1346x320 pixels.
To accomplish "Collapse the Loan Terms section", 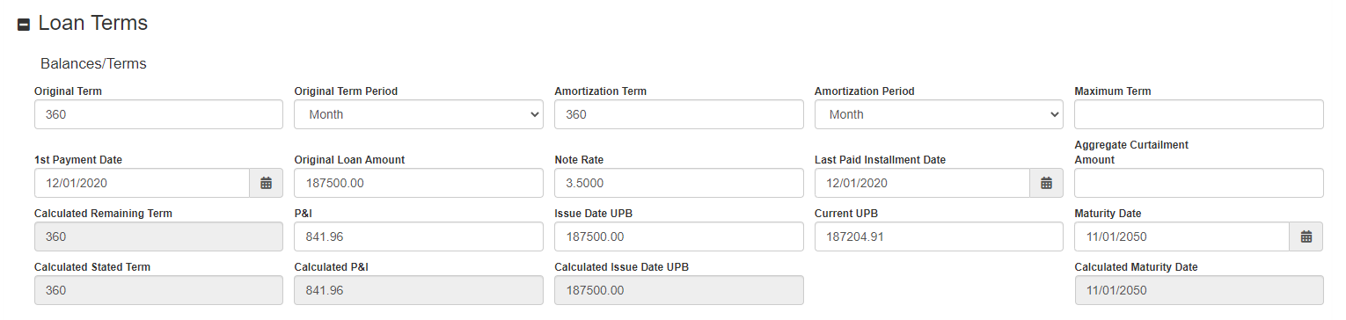I will coord(24,25).
